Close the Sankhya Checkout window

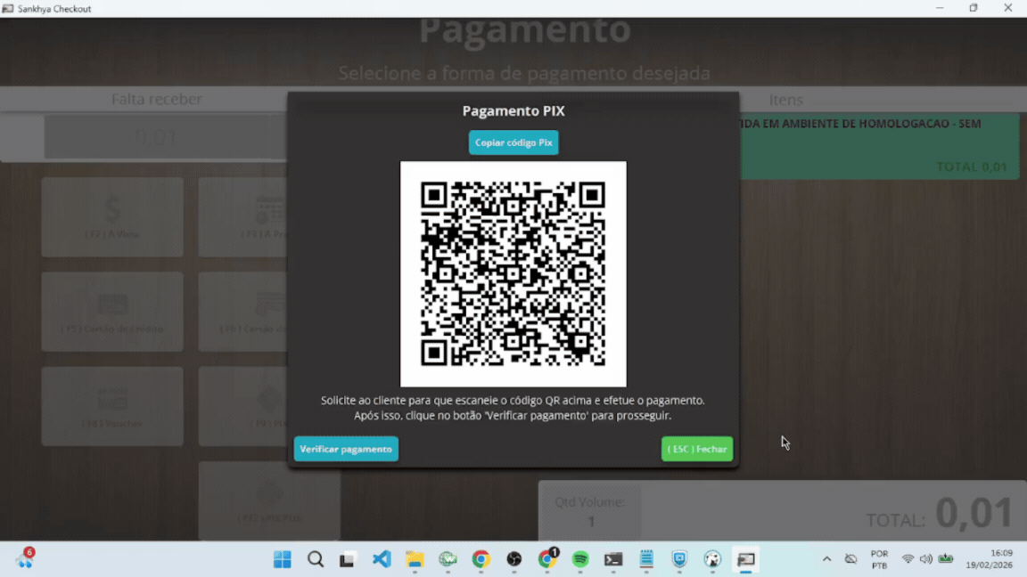coord(1008,9)
